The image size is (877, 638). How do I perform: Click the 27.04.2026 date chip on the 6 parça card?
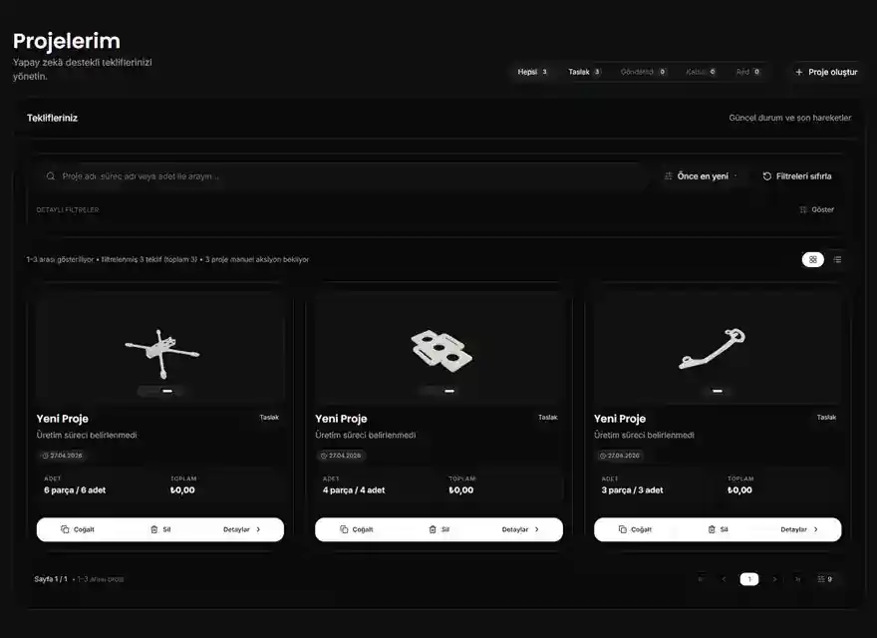click(x=62, y=456)
